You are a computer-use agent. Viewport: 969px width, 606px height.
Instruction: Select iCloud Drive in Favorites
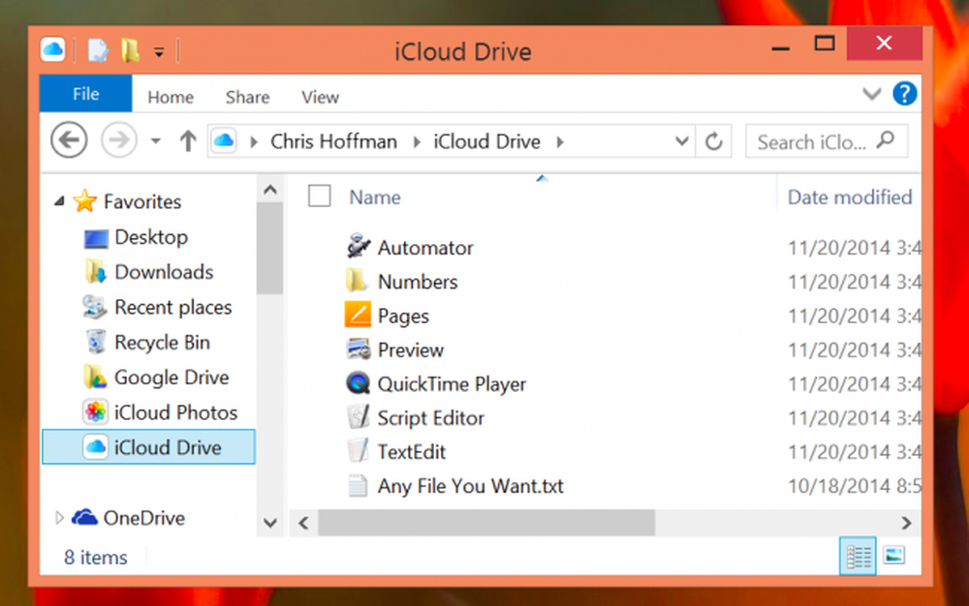coord(148,447)
